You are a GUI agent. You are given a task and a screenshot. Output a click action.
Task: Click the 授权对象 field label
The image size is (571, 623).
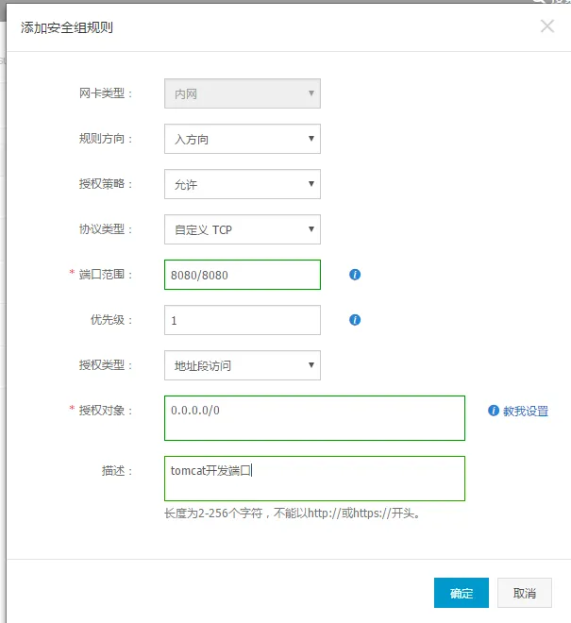coord(106,410)
